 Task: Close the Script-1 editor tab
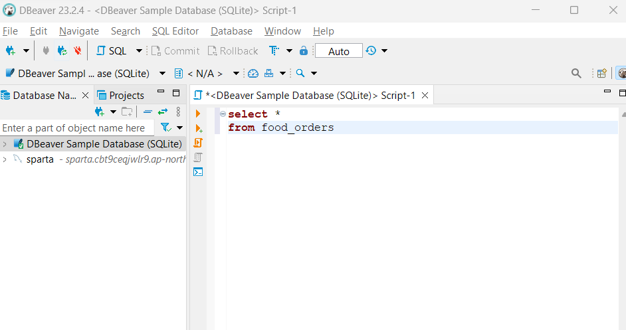(425, 96)
